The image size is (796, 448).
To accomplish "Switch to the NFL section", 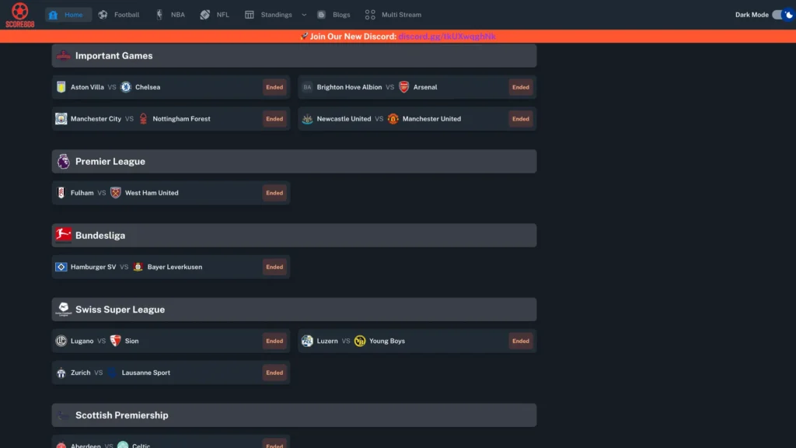I will coord(215,15).
